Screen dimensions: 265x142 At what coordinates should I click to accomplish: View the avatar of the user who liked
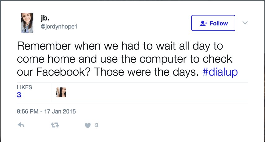point(61,92)
